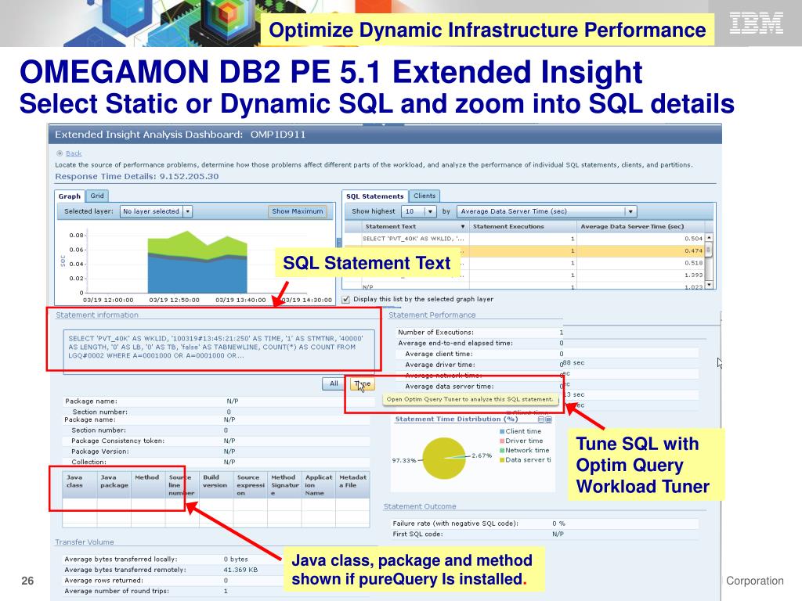The height and width of the screenshot is (601, 802).
Task: Select the row with 1.393 server time
Action: click(x=526, y=275)
